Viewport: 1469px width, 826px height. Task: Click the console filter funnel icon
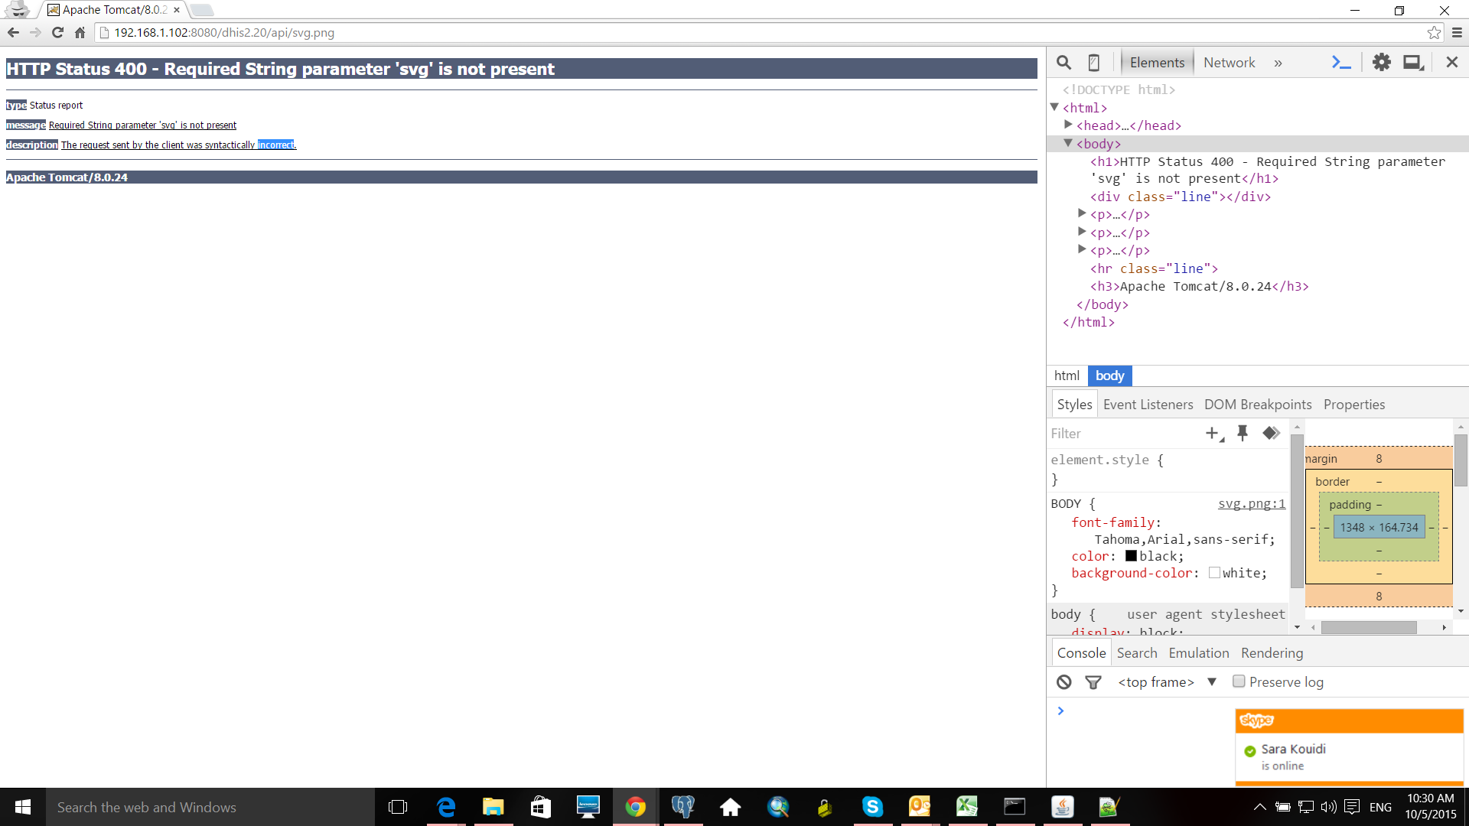pyautogui.click(x=1093, y=682)
